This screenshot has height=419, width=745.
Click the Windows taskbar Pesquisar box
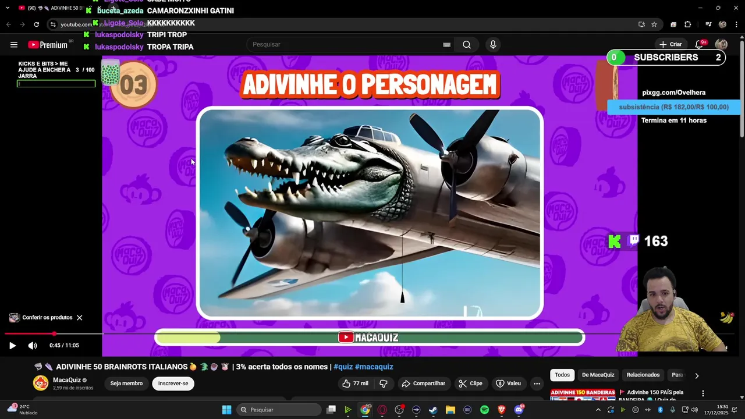point(279,410)
